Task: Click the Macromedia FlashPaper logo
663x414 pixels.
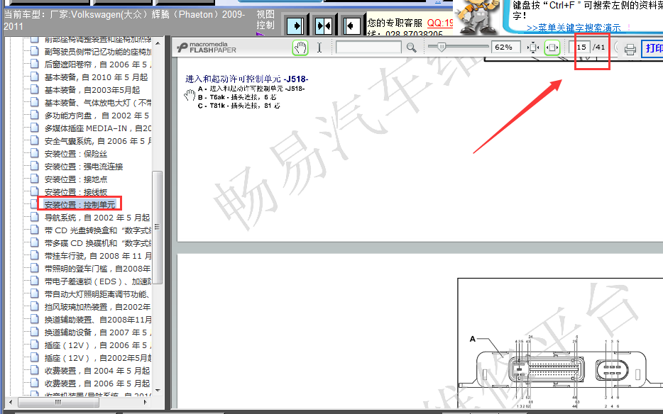Action: tap(207, 47)
